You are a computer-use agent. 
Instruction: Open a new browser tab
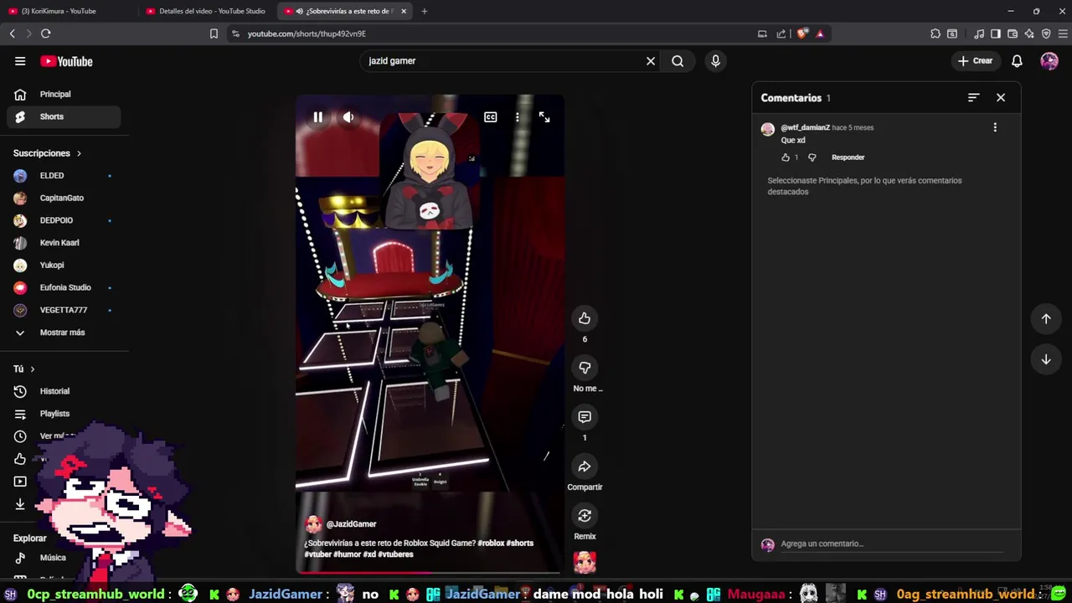(x=424, y=11)
